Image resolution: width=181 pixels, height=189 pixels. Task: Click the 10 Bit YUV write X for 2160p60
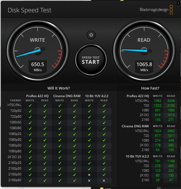pos(89,181)
